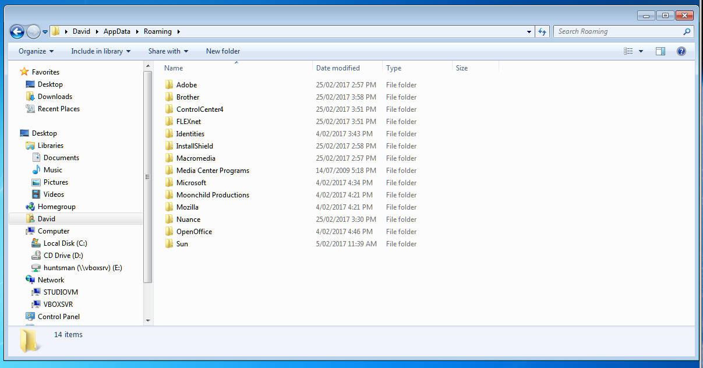
Task: Open Recent Places in sidebar
Action: 58,109
